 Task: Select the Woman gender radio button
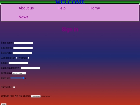point(29,58)
